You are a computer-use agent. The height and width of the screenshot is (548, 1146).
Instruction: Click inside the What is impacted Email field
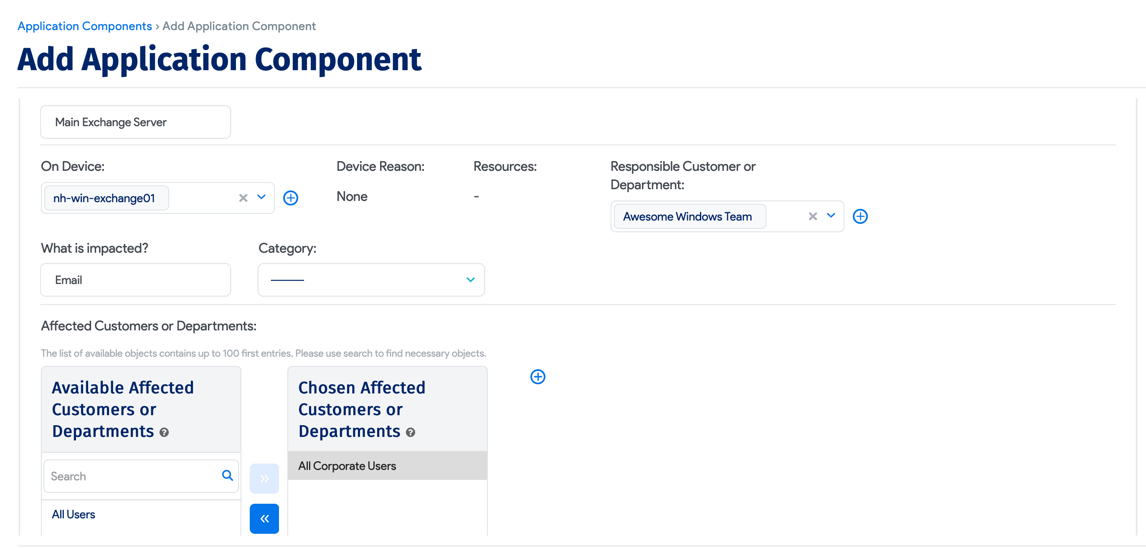[135, 280]
